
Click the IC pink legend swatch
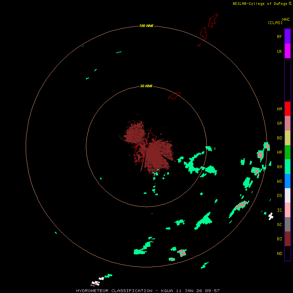(287, 210)
